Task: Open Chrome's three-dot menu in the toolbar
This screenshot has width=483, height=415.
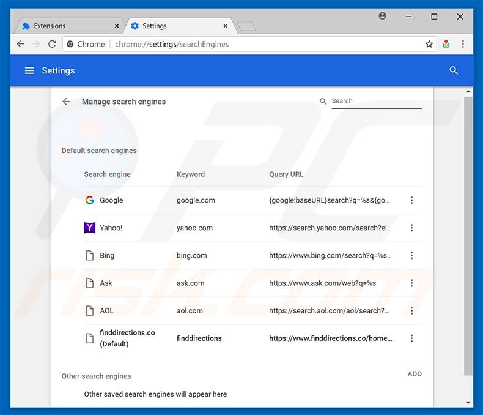Action: (x=463, y=44)
